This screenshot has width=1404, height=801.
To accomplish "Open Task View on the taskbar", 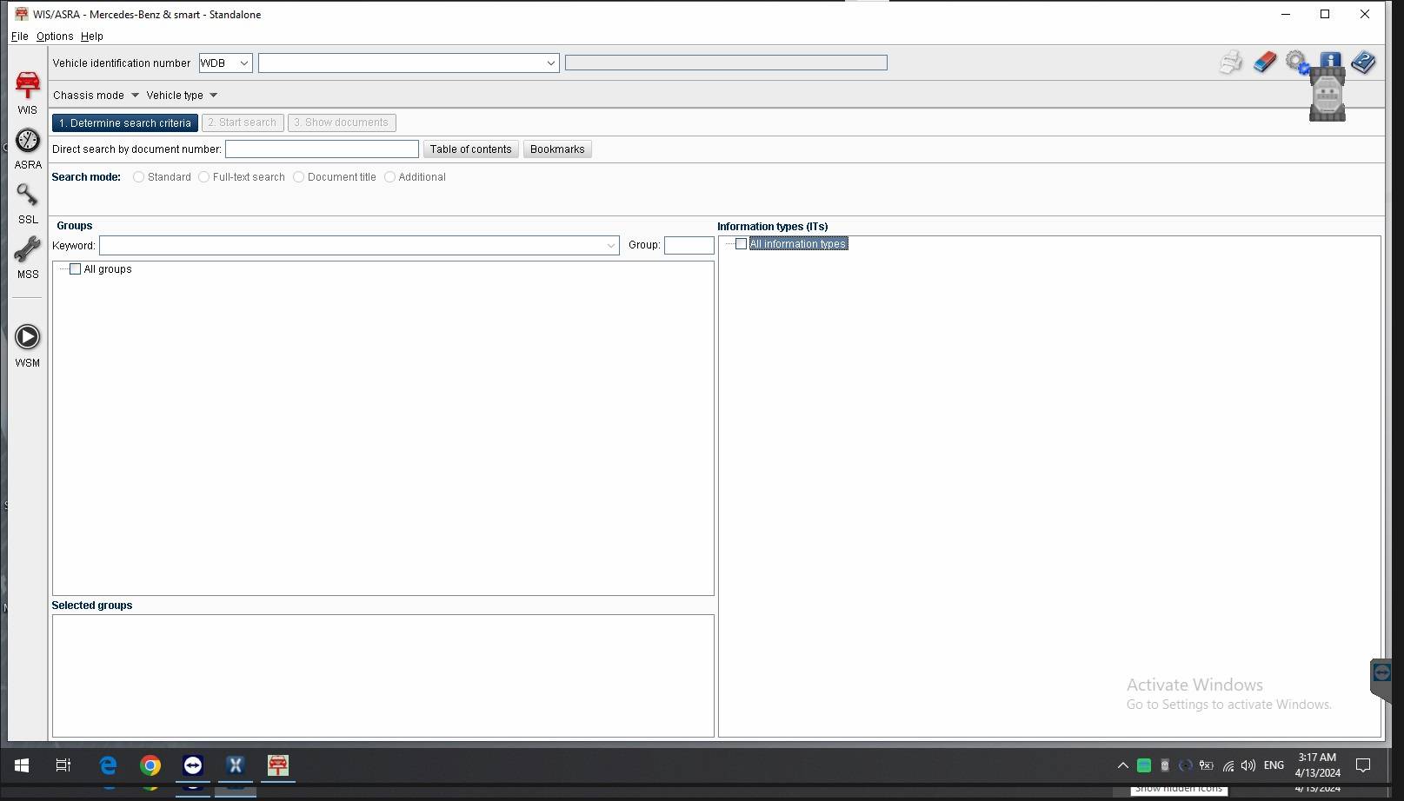I will coord(63,765).
